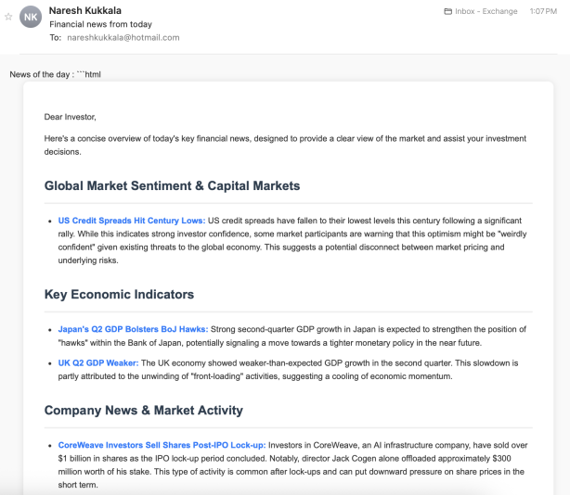Open the UK Q2 GDP Weaker link
Viewport: 570px width, 495px height.
[98, 362]
